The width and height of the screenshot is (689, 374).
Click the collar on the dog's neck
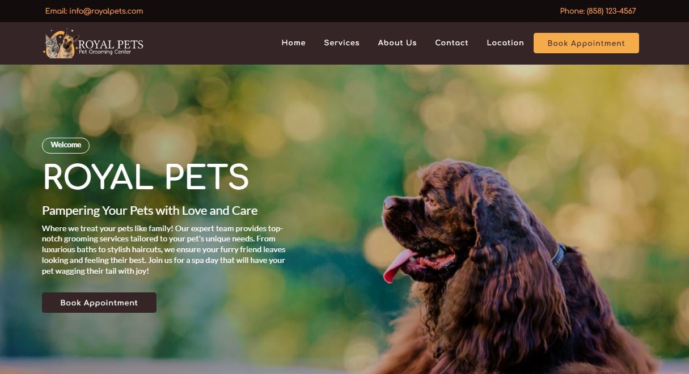pos(558,256)
